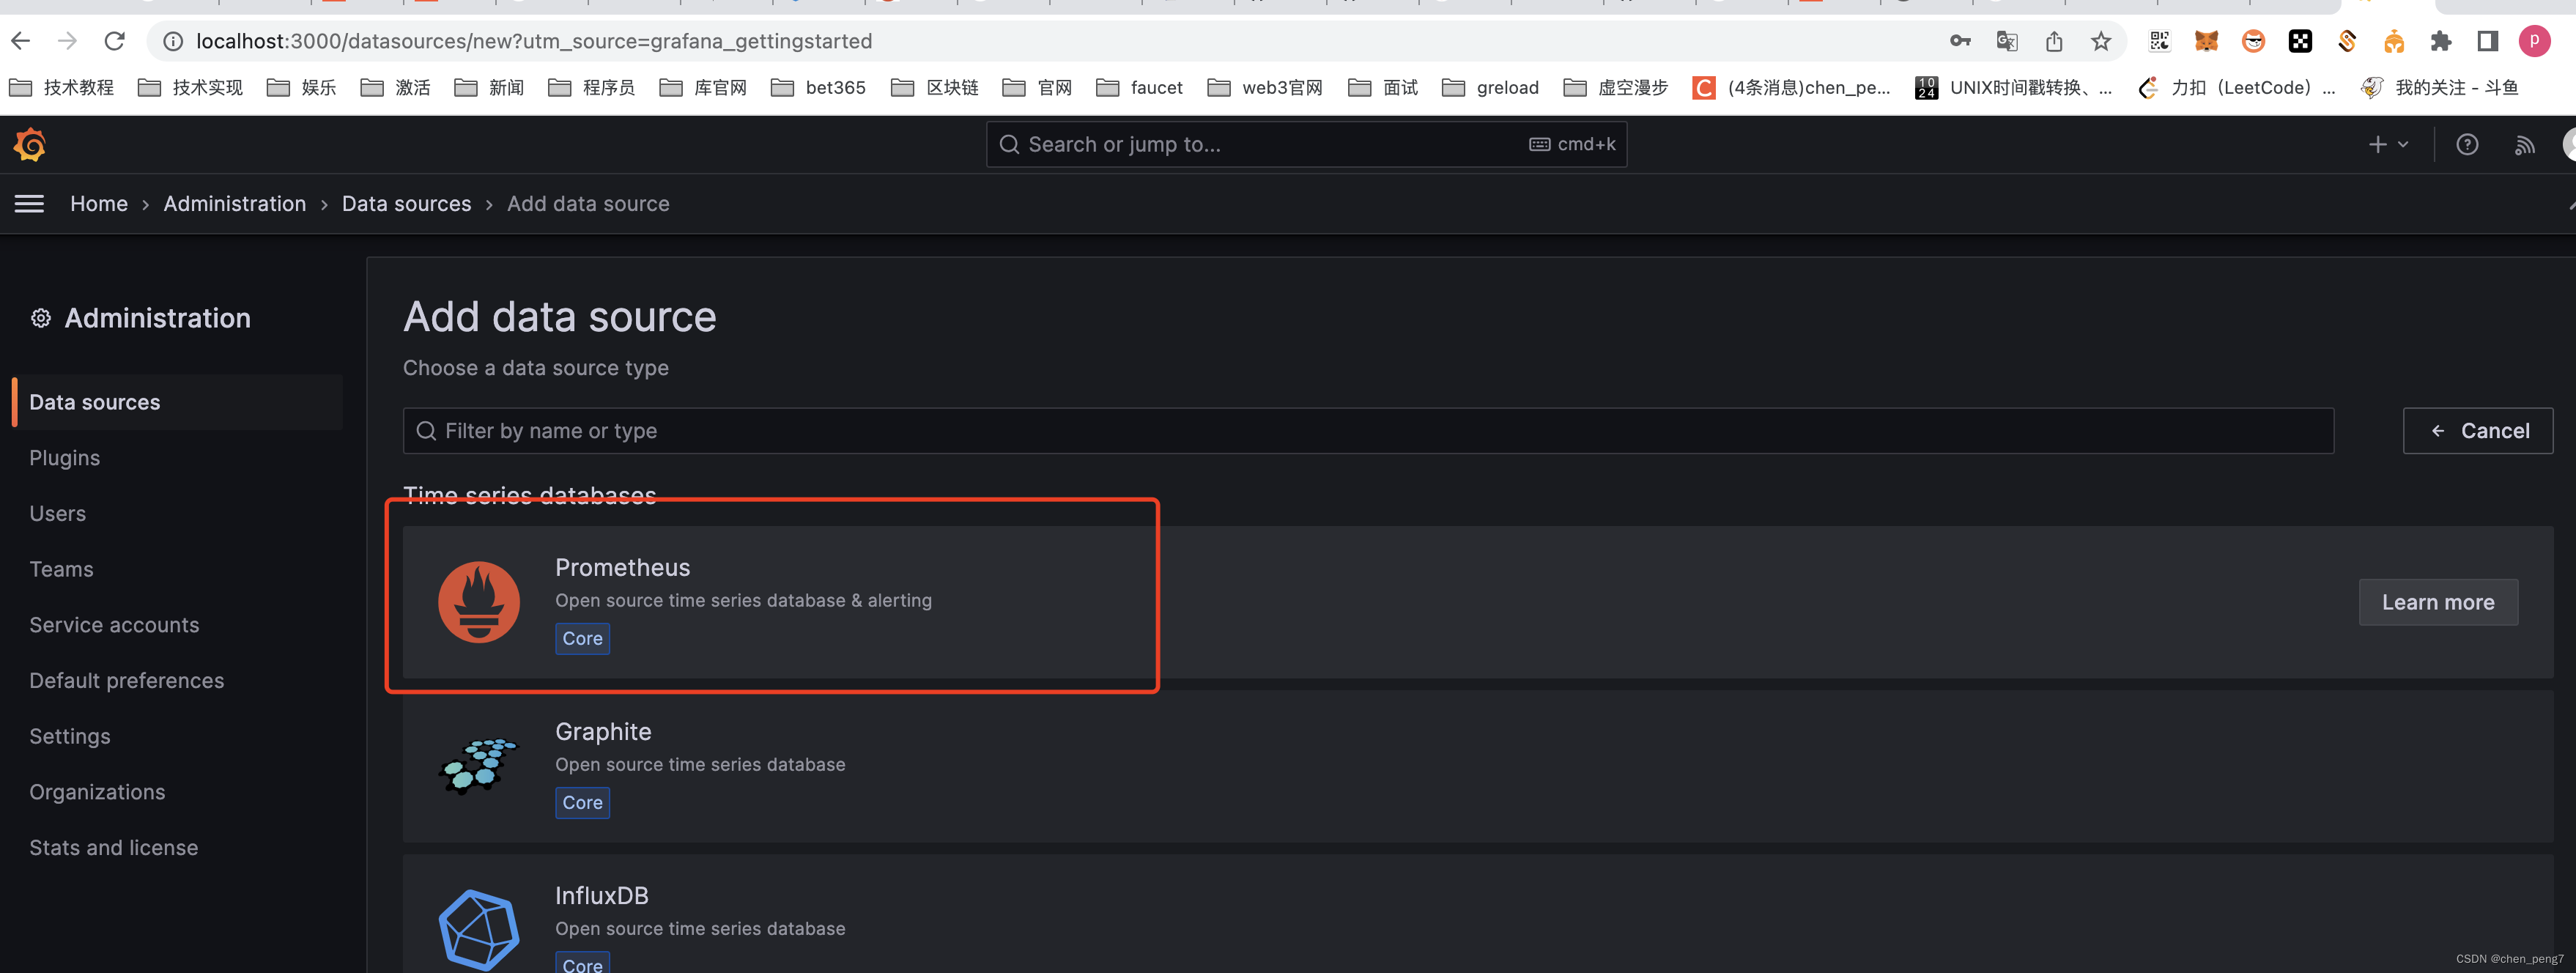Click the browser address bar URL
Viewport: 2576px width, 973px height.
click(x=534, y=41)
